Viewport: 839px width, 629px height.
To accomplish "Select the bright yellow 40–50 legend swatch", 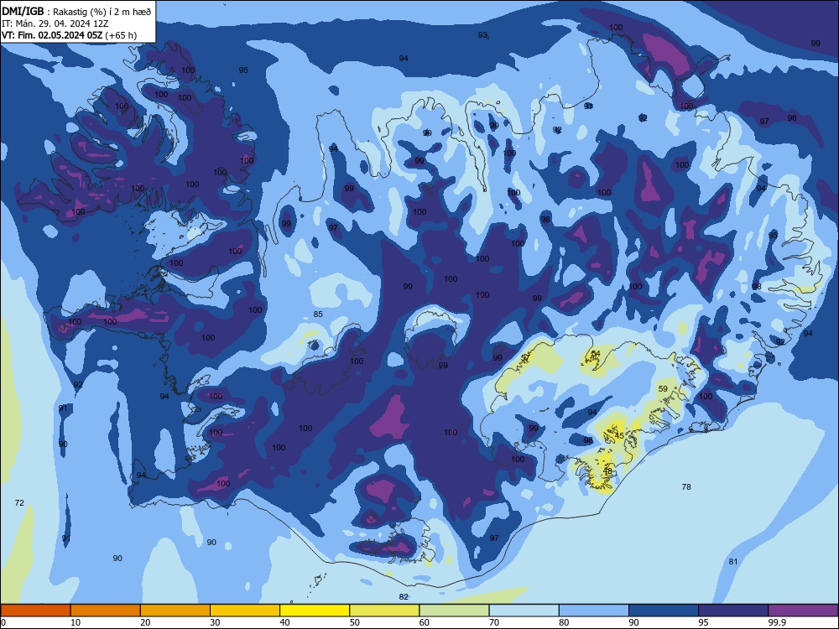I will [x=315, y=611].
